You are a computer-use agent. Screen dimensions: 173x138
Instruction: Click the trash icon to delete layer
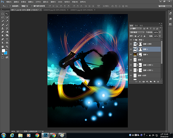pyautogui.click(x=158, y=82)
